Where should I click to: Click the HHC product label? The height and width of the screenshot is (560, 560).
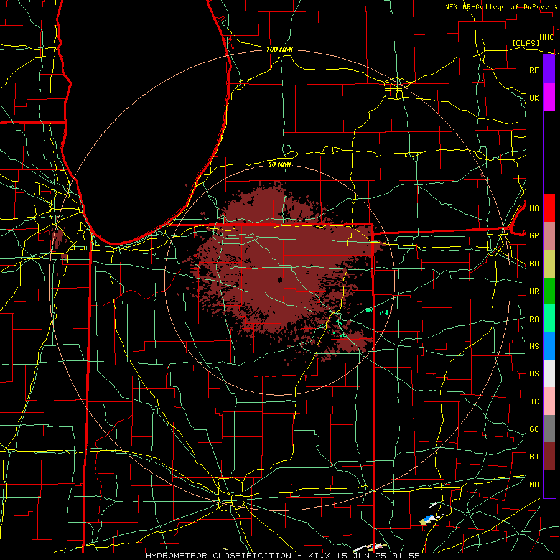click(x=546, y=37)
